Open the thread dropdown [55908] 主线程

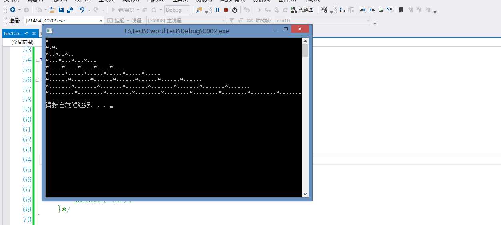pyautogui.click(x=186, y=20)
